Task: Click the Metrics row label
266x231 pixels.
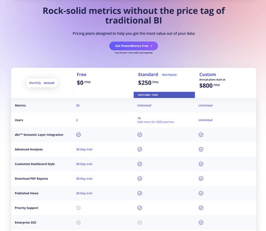Action: [20, 105]
